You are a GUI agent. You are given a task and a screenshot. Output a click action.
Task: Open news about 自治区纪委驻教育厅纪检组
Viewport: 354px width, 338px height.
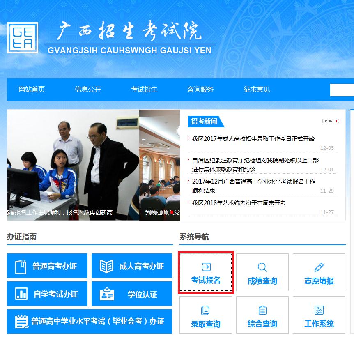255,165
